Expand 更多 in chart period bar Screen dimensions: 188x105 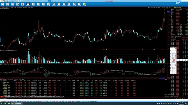click(32, 7)
